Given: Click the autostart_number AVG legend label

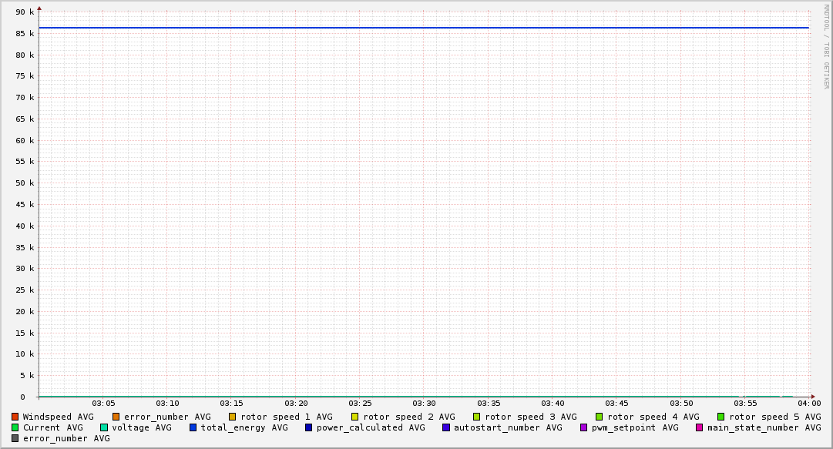Looking at the screenshot, I should click(x=508, y=427).
